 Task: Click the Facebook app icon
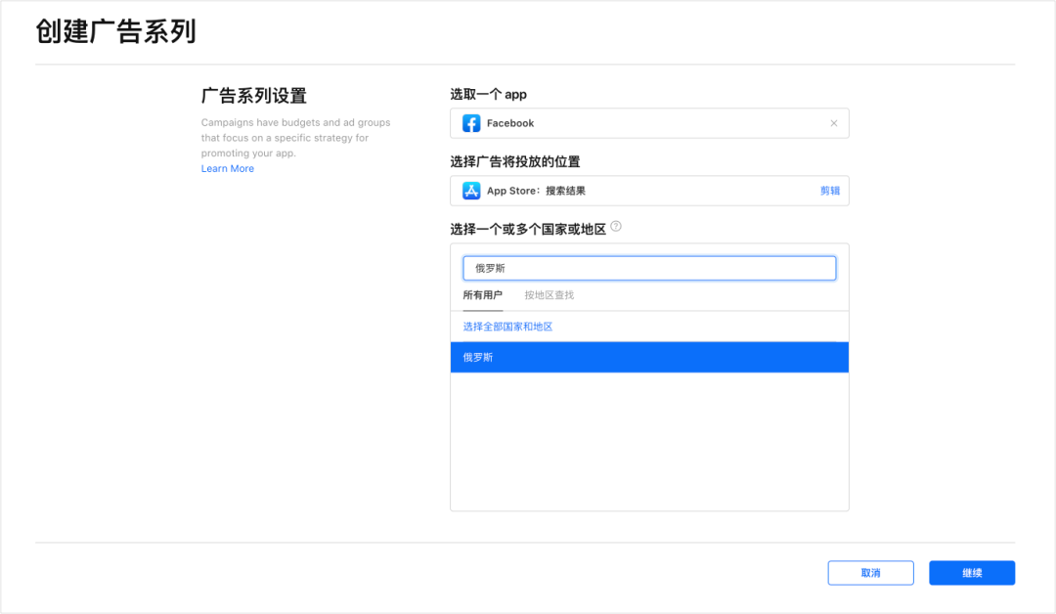click(x=469, y=123)
